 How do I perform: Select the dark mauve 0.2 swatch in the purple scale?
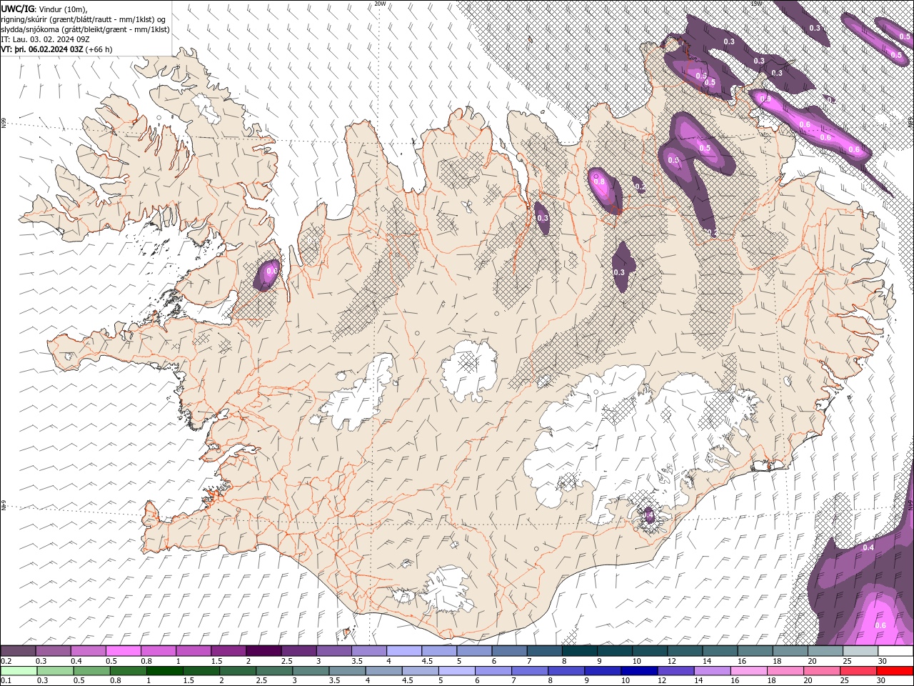pyautogui.click(x=18, y=651)
